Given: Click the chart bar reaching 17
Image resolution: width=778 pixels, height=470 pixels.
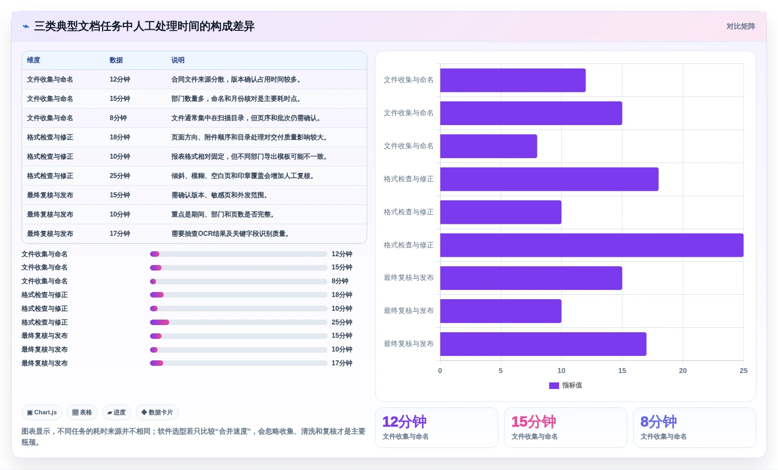Looking at the screenshot, I should [x=543, y=344].
